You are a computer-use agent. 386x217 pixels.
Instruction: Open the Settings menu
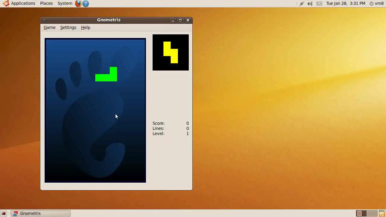click(68, 27)
